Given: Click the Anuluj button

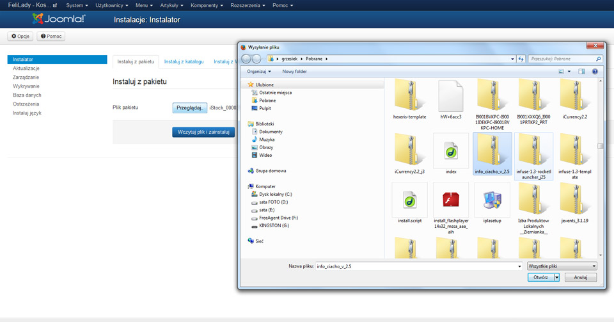Looking at the screenshot, I should [580, 277].
